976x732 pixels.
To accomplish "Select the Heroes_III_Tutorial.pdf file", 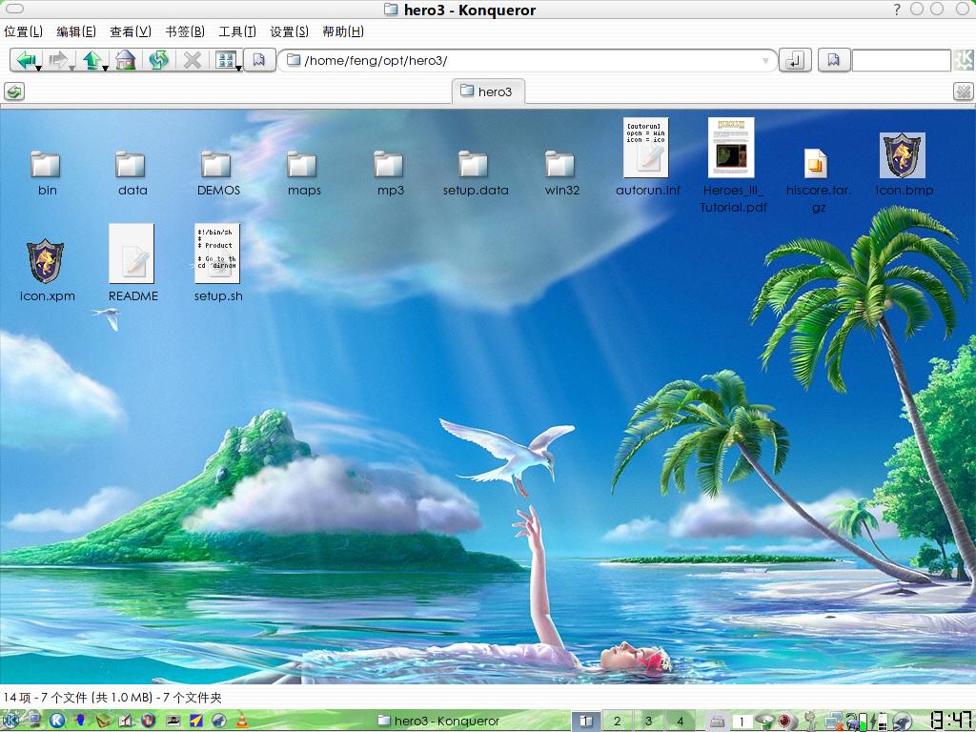I will pos(733,165).
